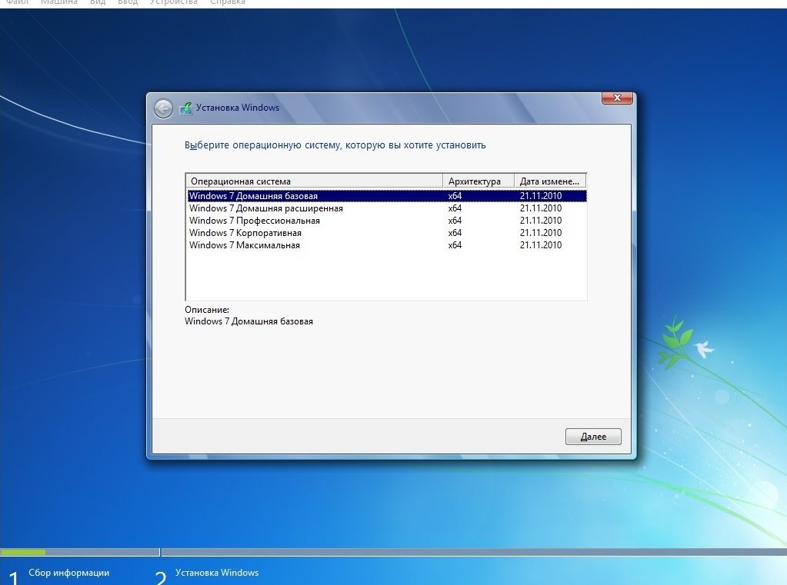This screenshot has width=787, height=585.
Task: Sort by the Операционная система column header
Action: [x=314, y=181]
